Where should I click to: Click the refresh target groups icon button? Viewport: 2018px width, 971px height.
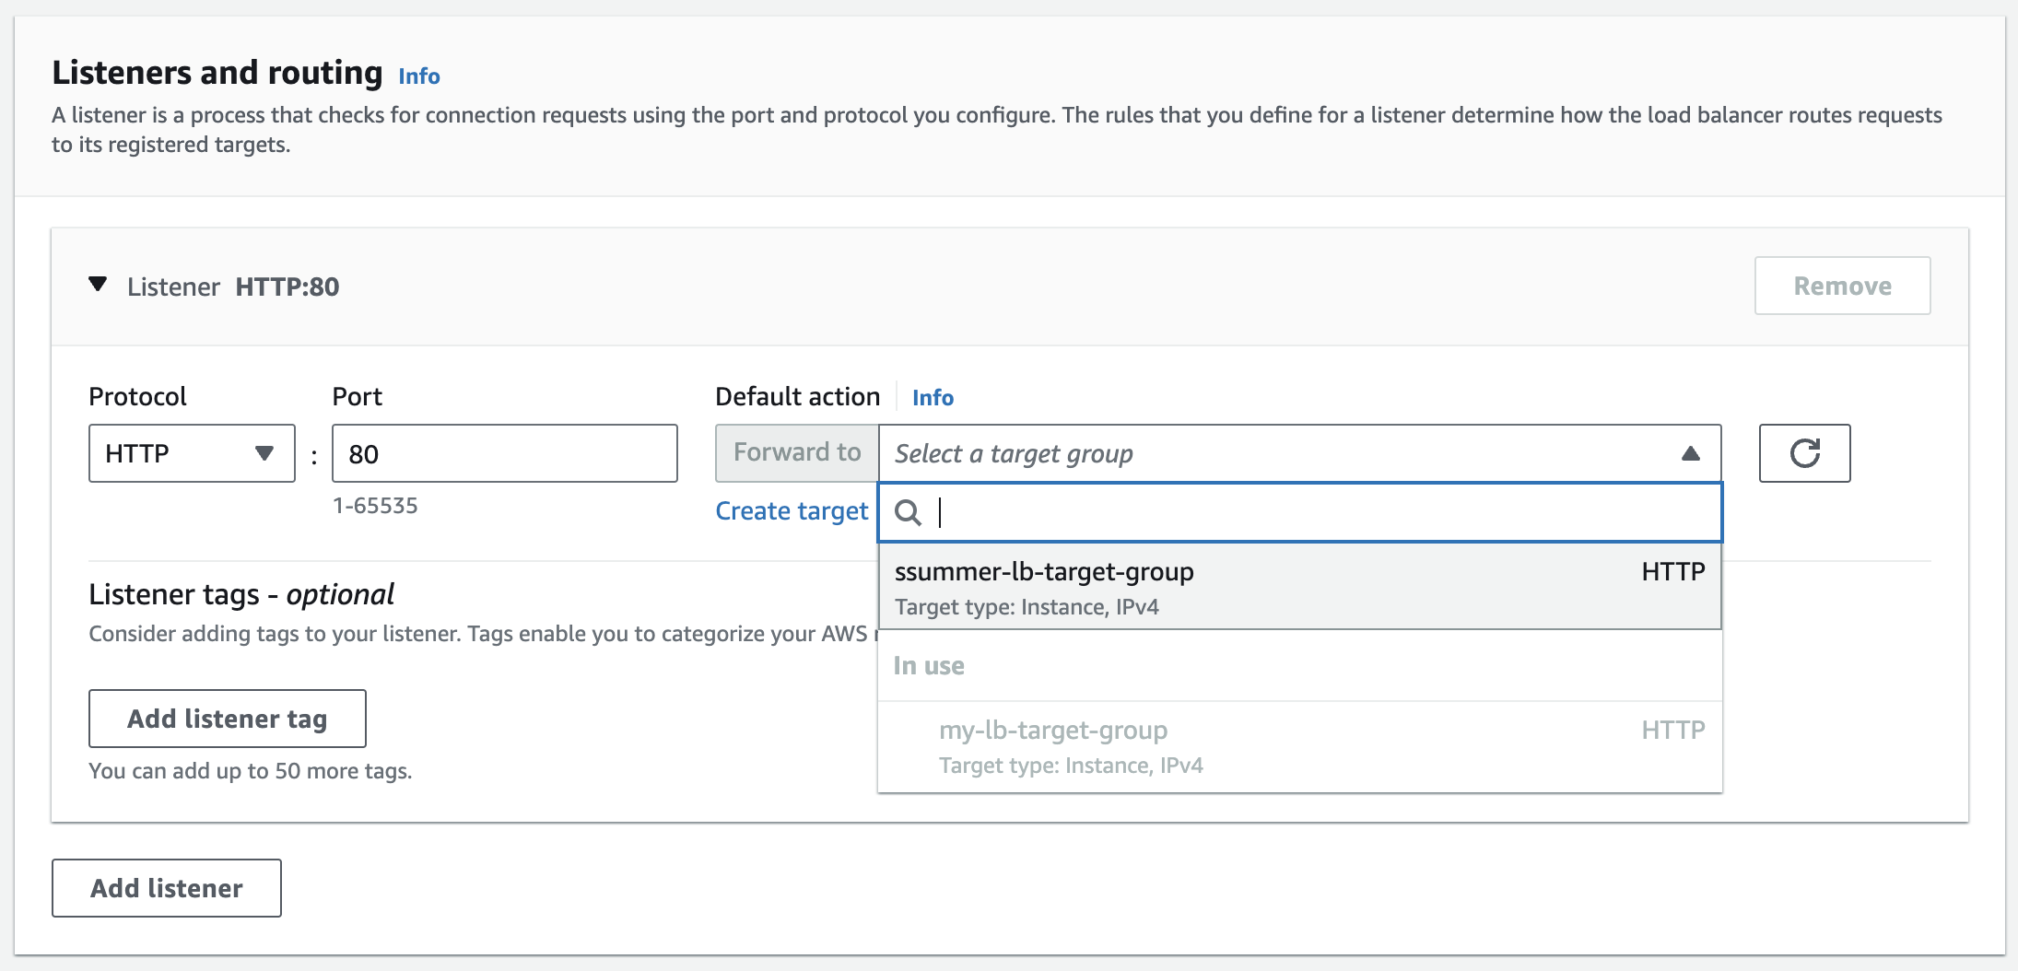(x=1804, y=453)
